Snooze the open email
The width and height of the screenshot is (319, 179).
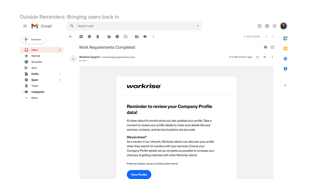click(x=117, y=36)
